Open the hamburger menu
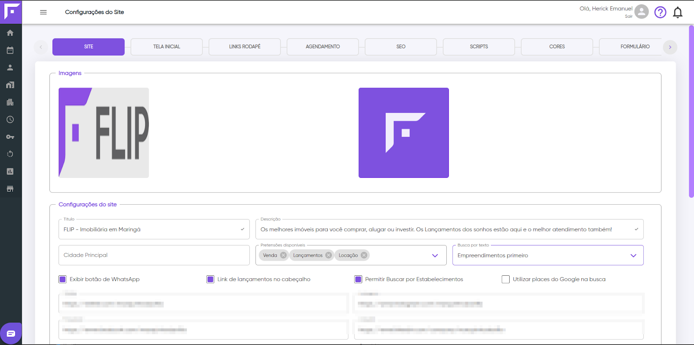Screen dimensions: 694x345 pos(43,12)
